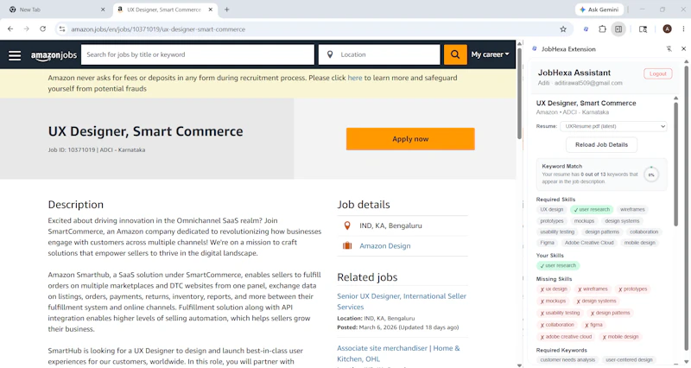
Task: Open the Amazon Design link
Action: pyautogui.click(x=384, y=246)
